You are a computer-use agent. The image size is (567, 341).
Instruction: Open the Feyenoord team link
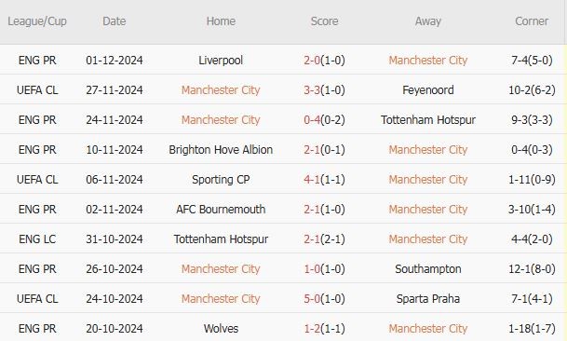(x=428, y=89)
